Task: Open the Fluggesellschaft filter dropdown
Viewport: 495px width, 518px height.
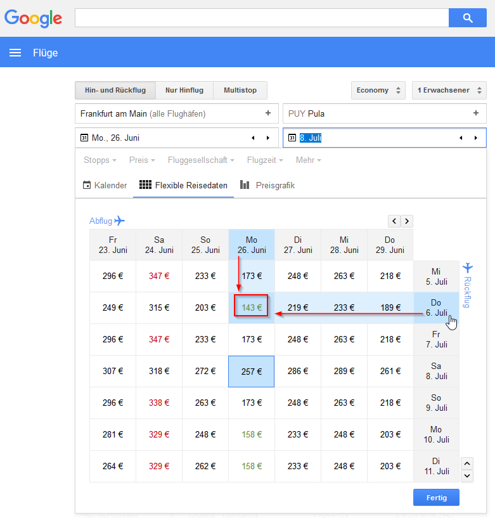Action: click(x=201, y=160)
